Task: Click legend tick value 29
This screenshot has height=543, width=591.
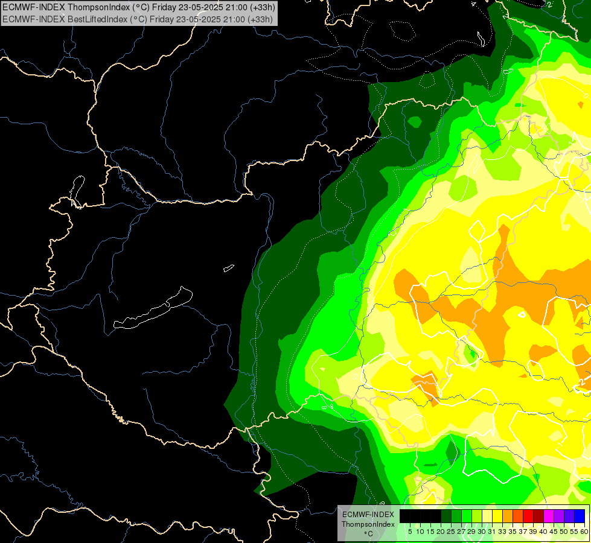Action: point(471,532)
